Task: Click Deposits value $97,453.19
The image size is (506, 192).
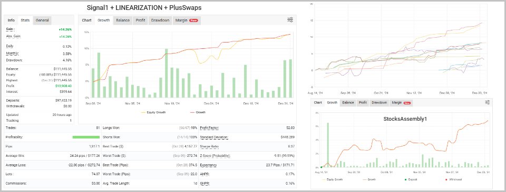Action: [63, 100]
